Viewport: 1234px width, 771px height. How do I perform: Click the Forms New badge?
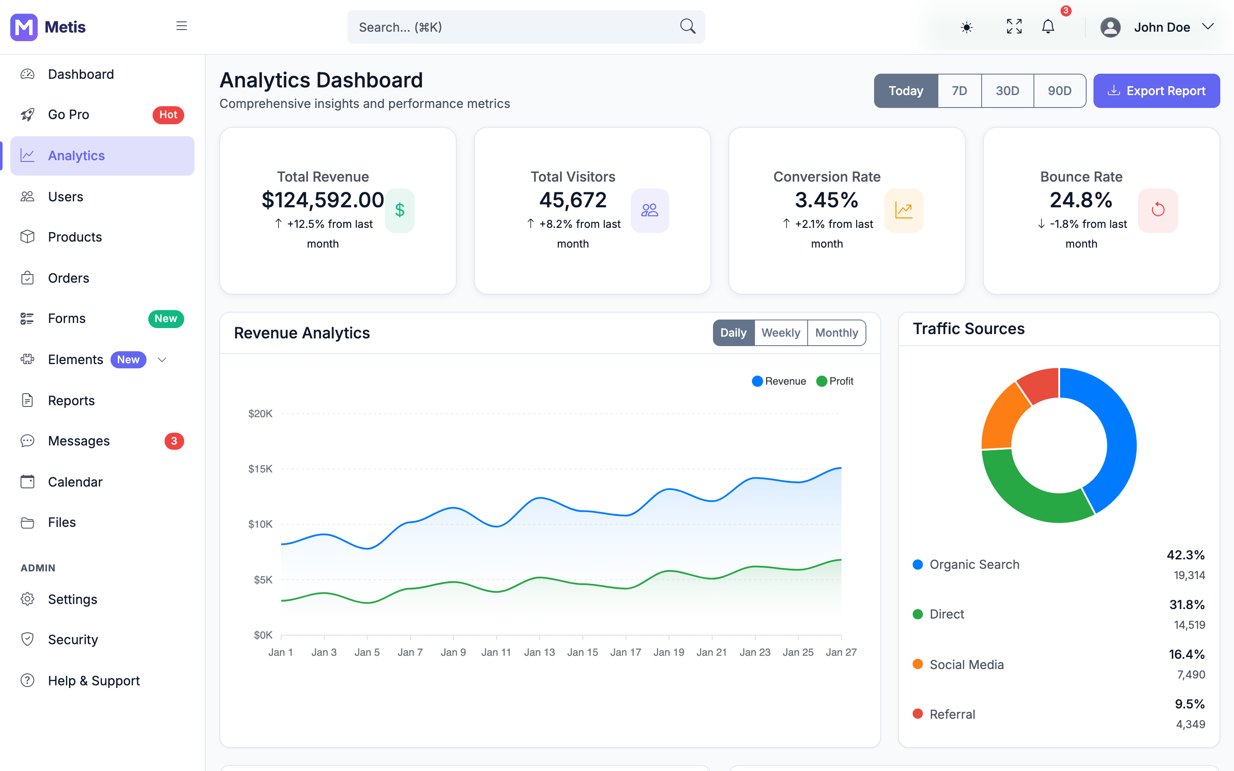pos(166,319)
